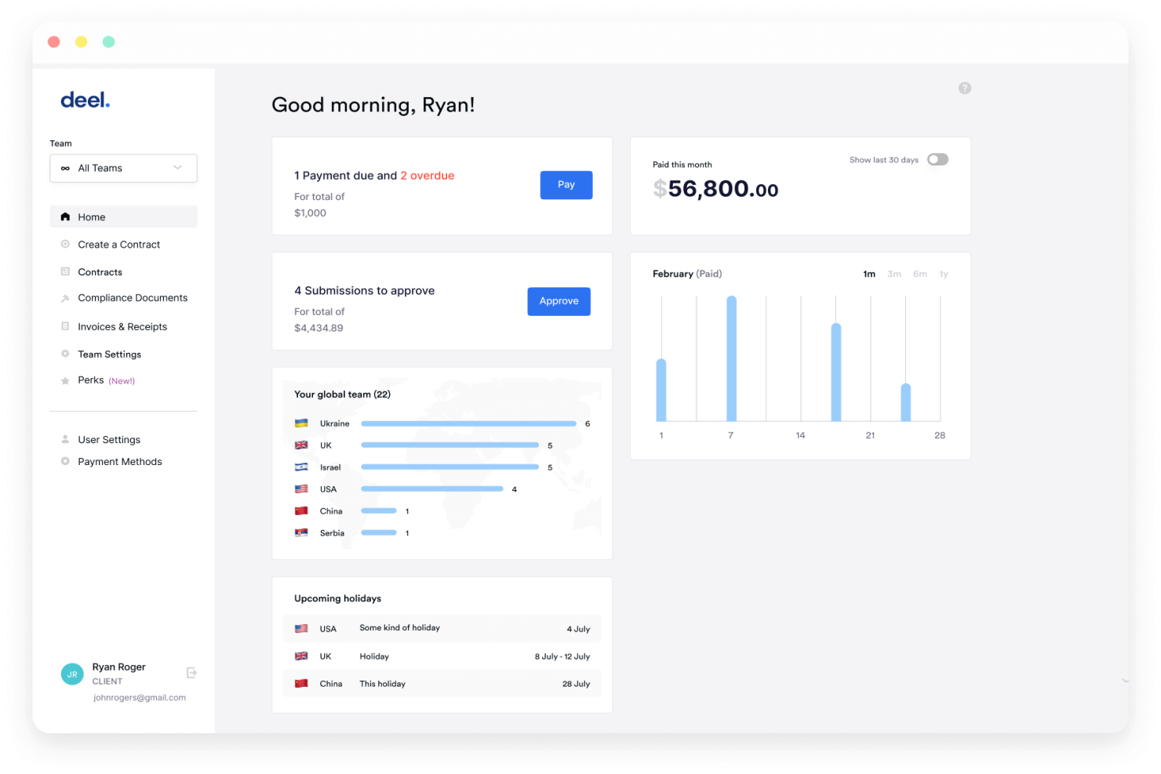Open Create a Contract from the sidebar
Image resolution: width=1161 pixels, height=774 pixels.
[118, 244]
